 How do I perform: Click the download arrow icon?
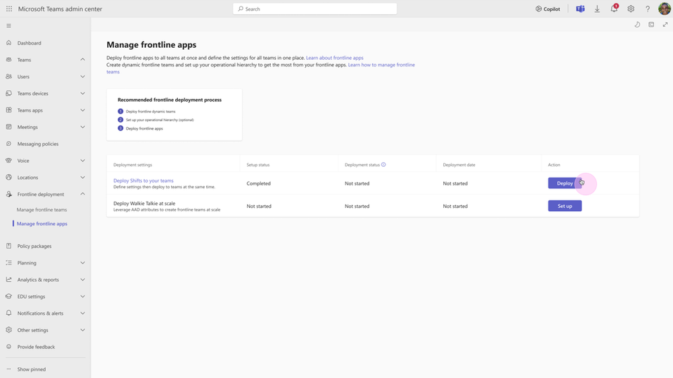pos(597,9)
